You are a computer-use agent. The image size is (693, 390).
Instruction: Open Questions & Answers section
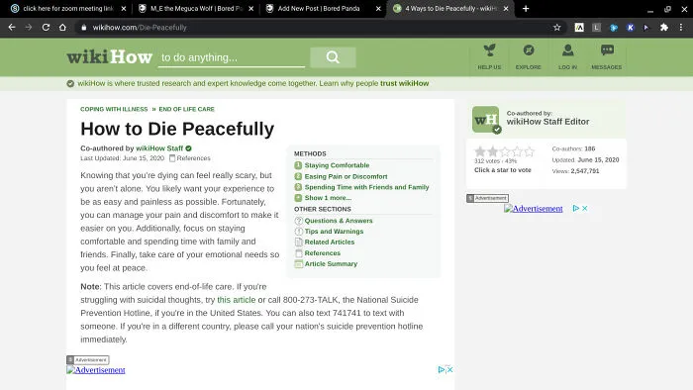pos(339,221)
